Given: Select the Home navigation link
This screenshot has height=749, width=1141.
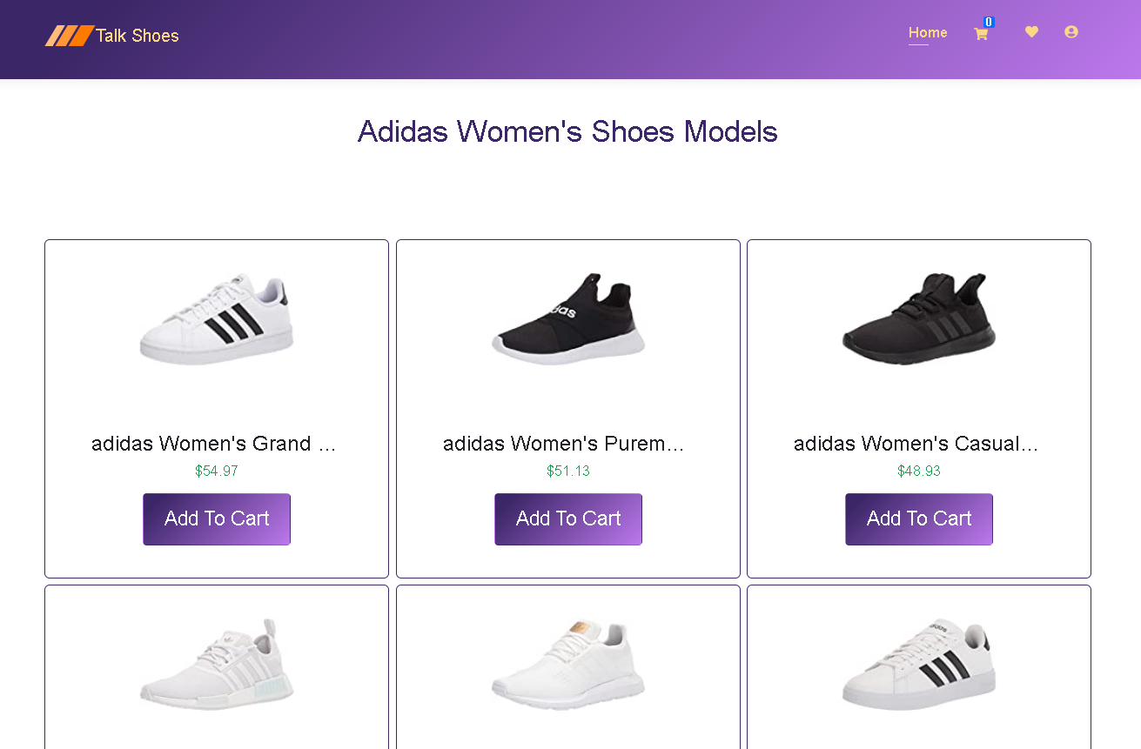Looking at the screenshot, I should coord(927,32).
